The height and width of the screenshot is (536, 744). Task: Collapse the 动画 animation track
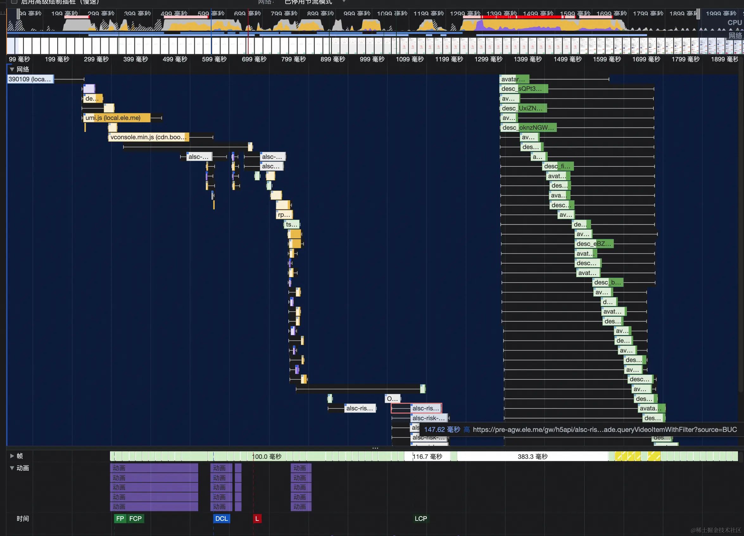[12, 468]
